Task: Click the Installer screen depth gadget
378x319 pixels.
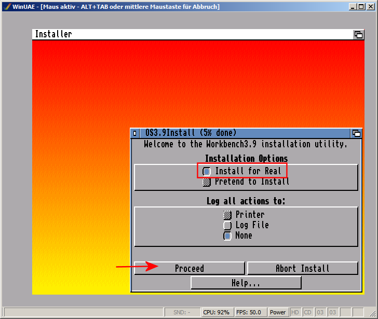Action: [x=358, y=35]
